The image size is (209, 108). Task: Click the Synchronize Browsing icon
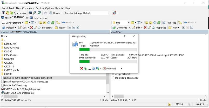pyautogui.click(x=39, y=13)
